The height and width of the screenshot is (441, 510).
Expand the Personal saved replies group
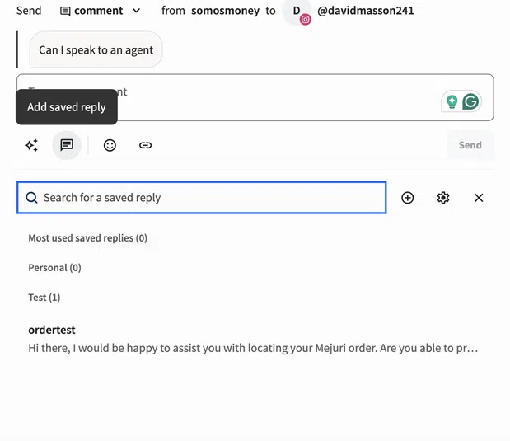[54, 268]
